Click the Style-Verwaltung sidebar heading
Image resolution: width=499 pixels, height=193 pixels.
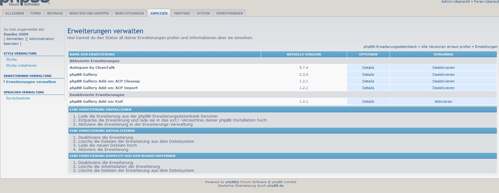click(x=20, y=53)
